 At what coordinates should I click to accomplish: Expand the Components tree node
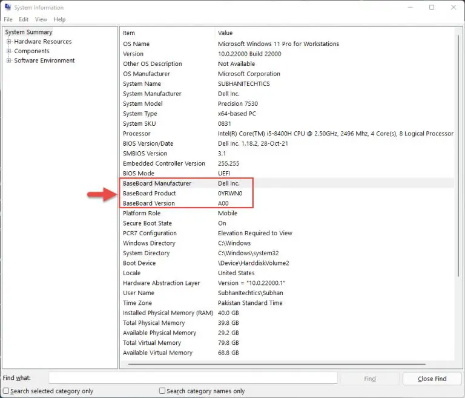point(9,51)
